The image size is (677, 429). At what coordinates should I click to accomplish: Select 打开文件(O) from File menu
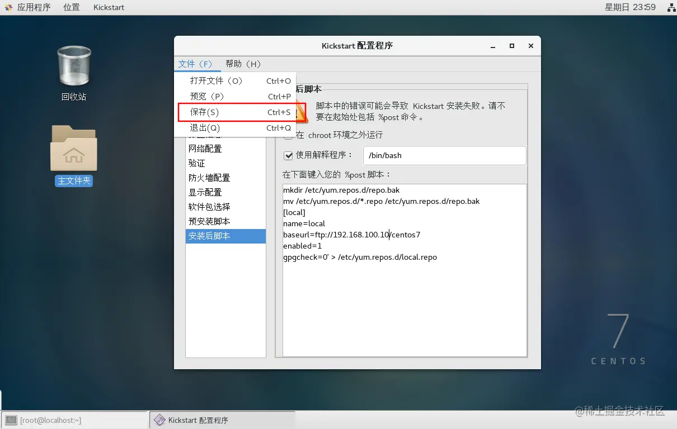235,81
